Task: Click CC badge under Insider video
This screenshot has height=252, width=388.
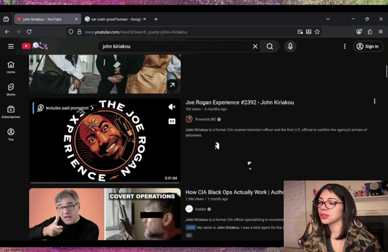Action: [x=189, y=236]
